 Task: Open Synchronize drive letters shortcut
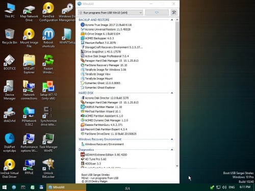48,117
